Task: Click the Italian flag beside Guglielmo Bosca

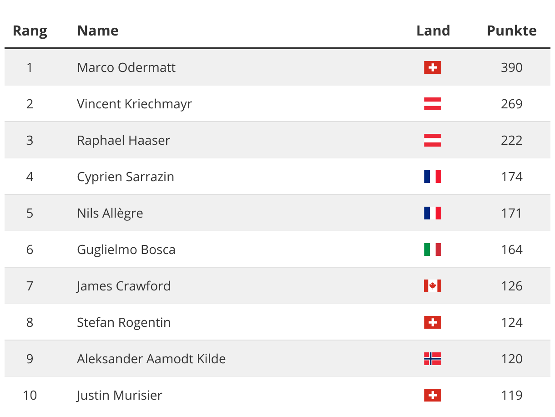Action: [433, 249]
